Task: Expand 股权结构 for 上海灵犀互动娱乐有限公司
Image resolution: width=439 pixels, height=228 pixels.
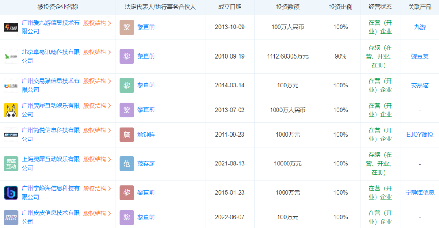Action: [97, 159]
